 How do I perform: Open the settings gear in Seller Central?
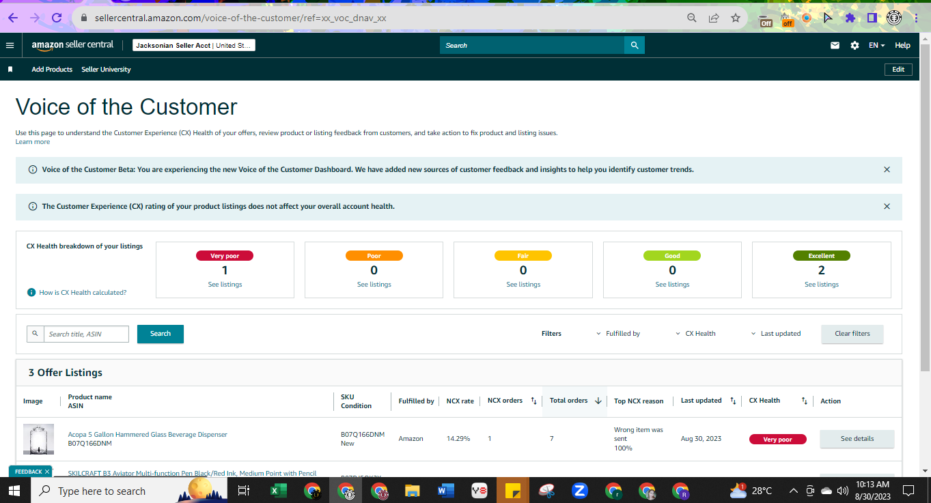point(854,46)
